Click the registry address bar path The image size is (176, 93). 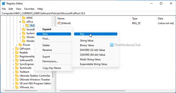(43, 13)
